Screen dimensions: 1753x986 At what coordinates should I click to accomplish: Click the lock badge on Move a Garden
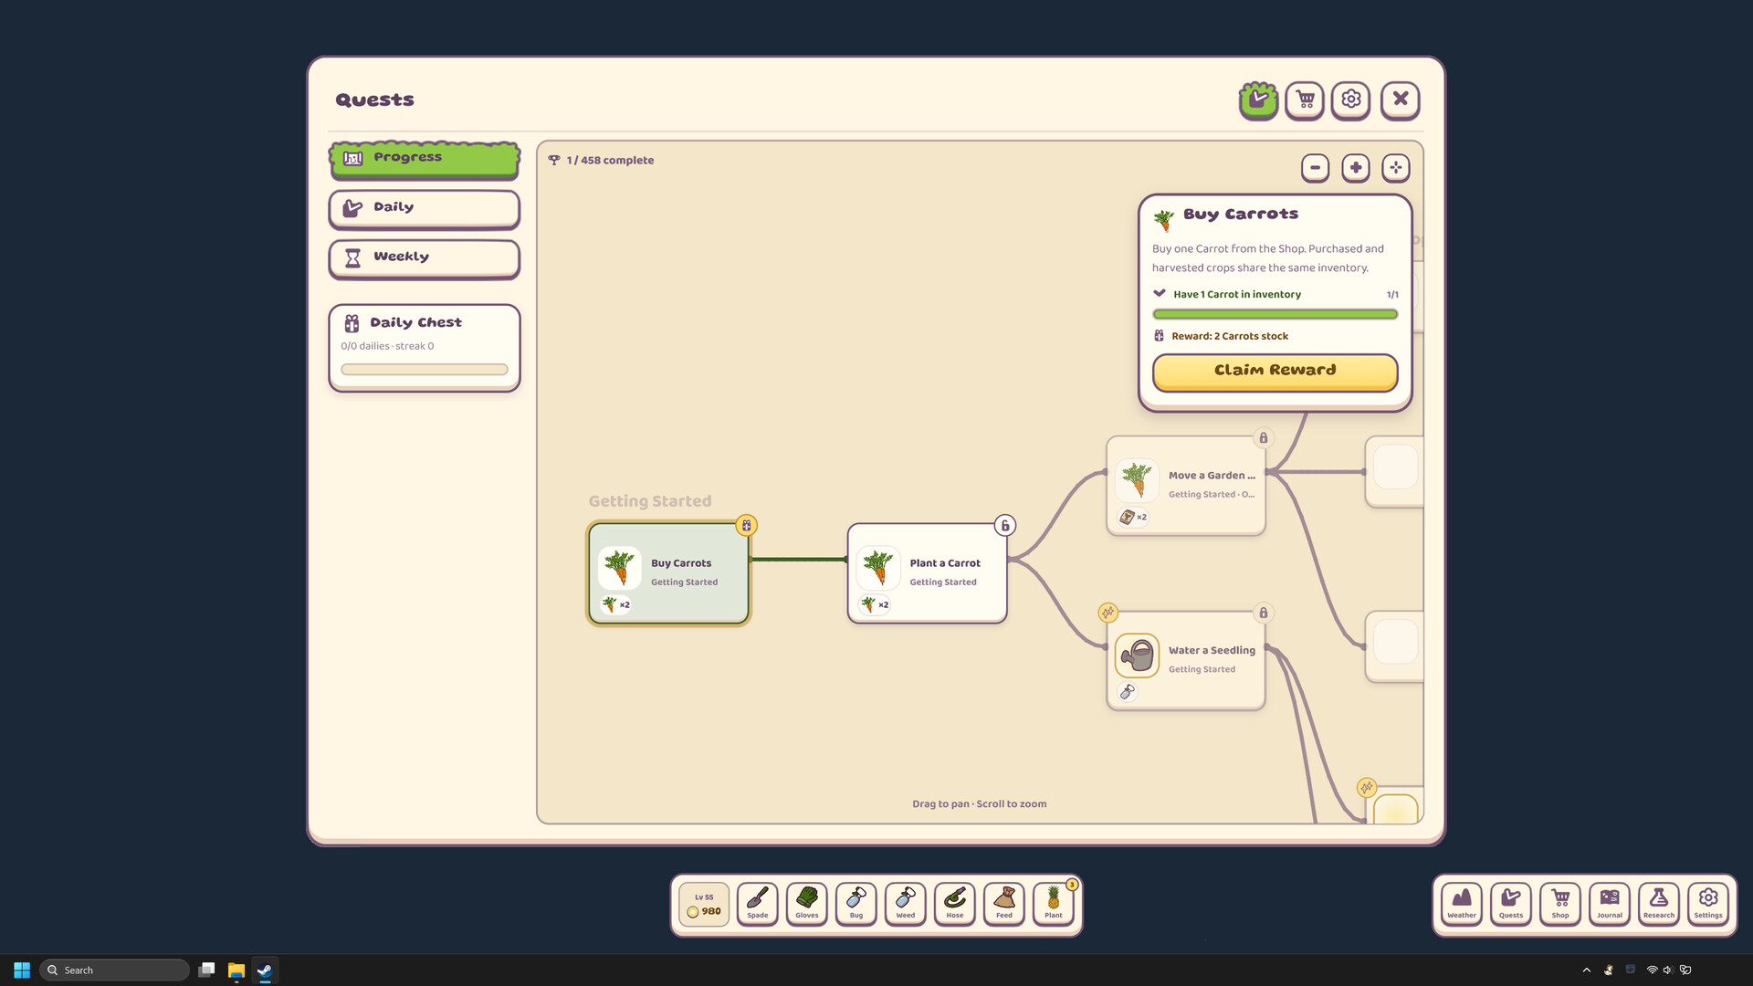coord(1263,438)
